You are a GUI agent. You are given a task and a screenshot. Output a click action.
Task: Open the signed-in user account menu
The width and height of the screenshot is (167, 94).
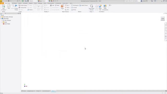[x=144, y=1]
